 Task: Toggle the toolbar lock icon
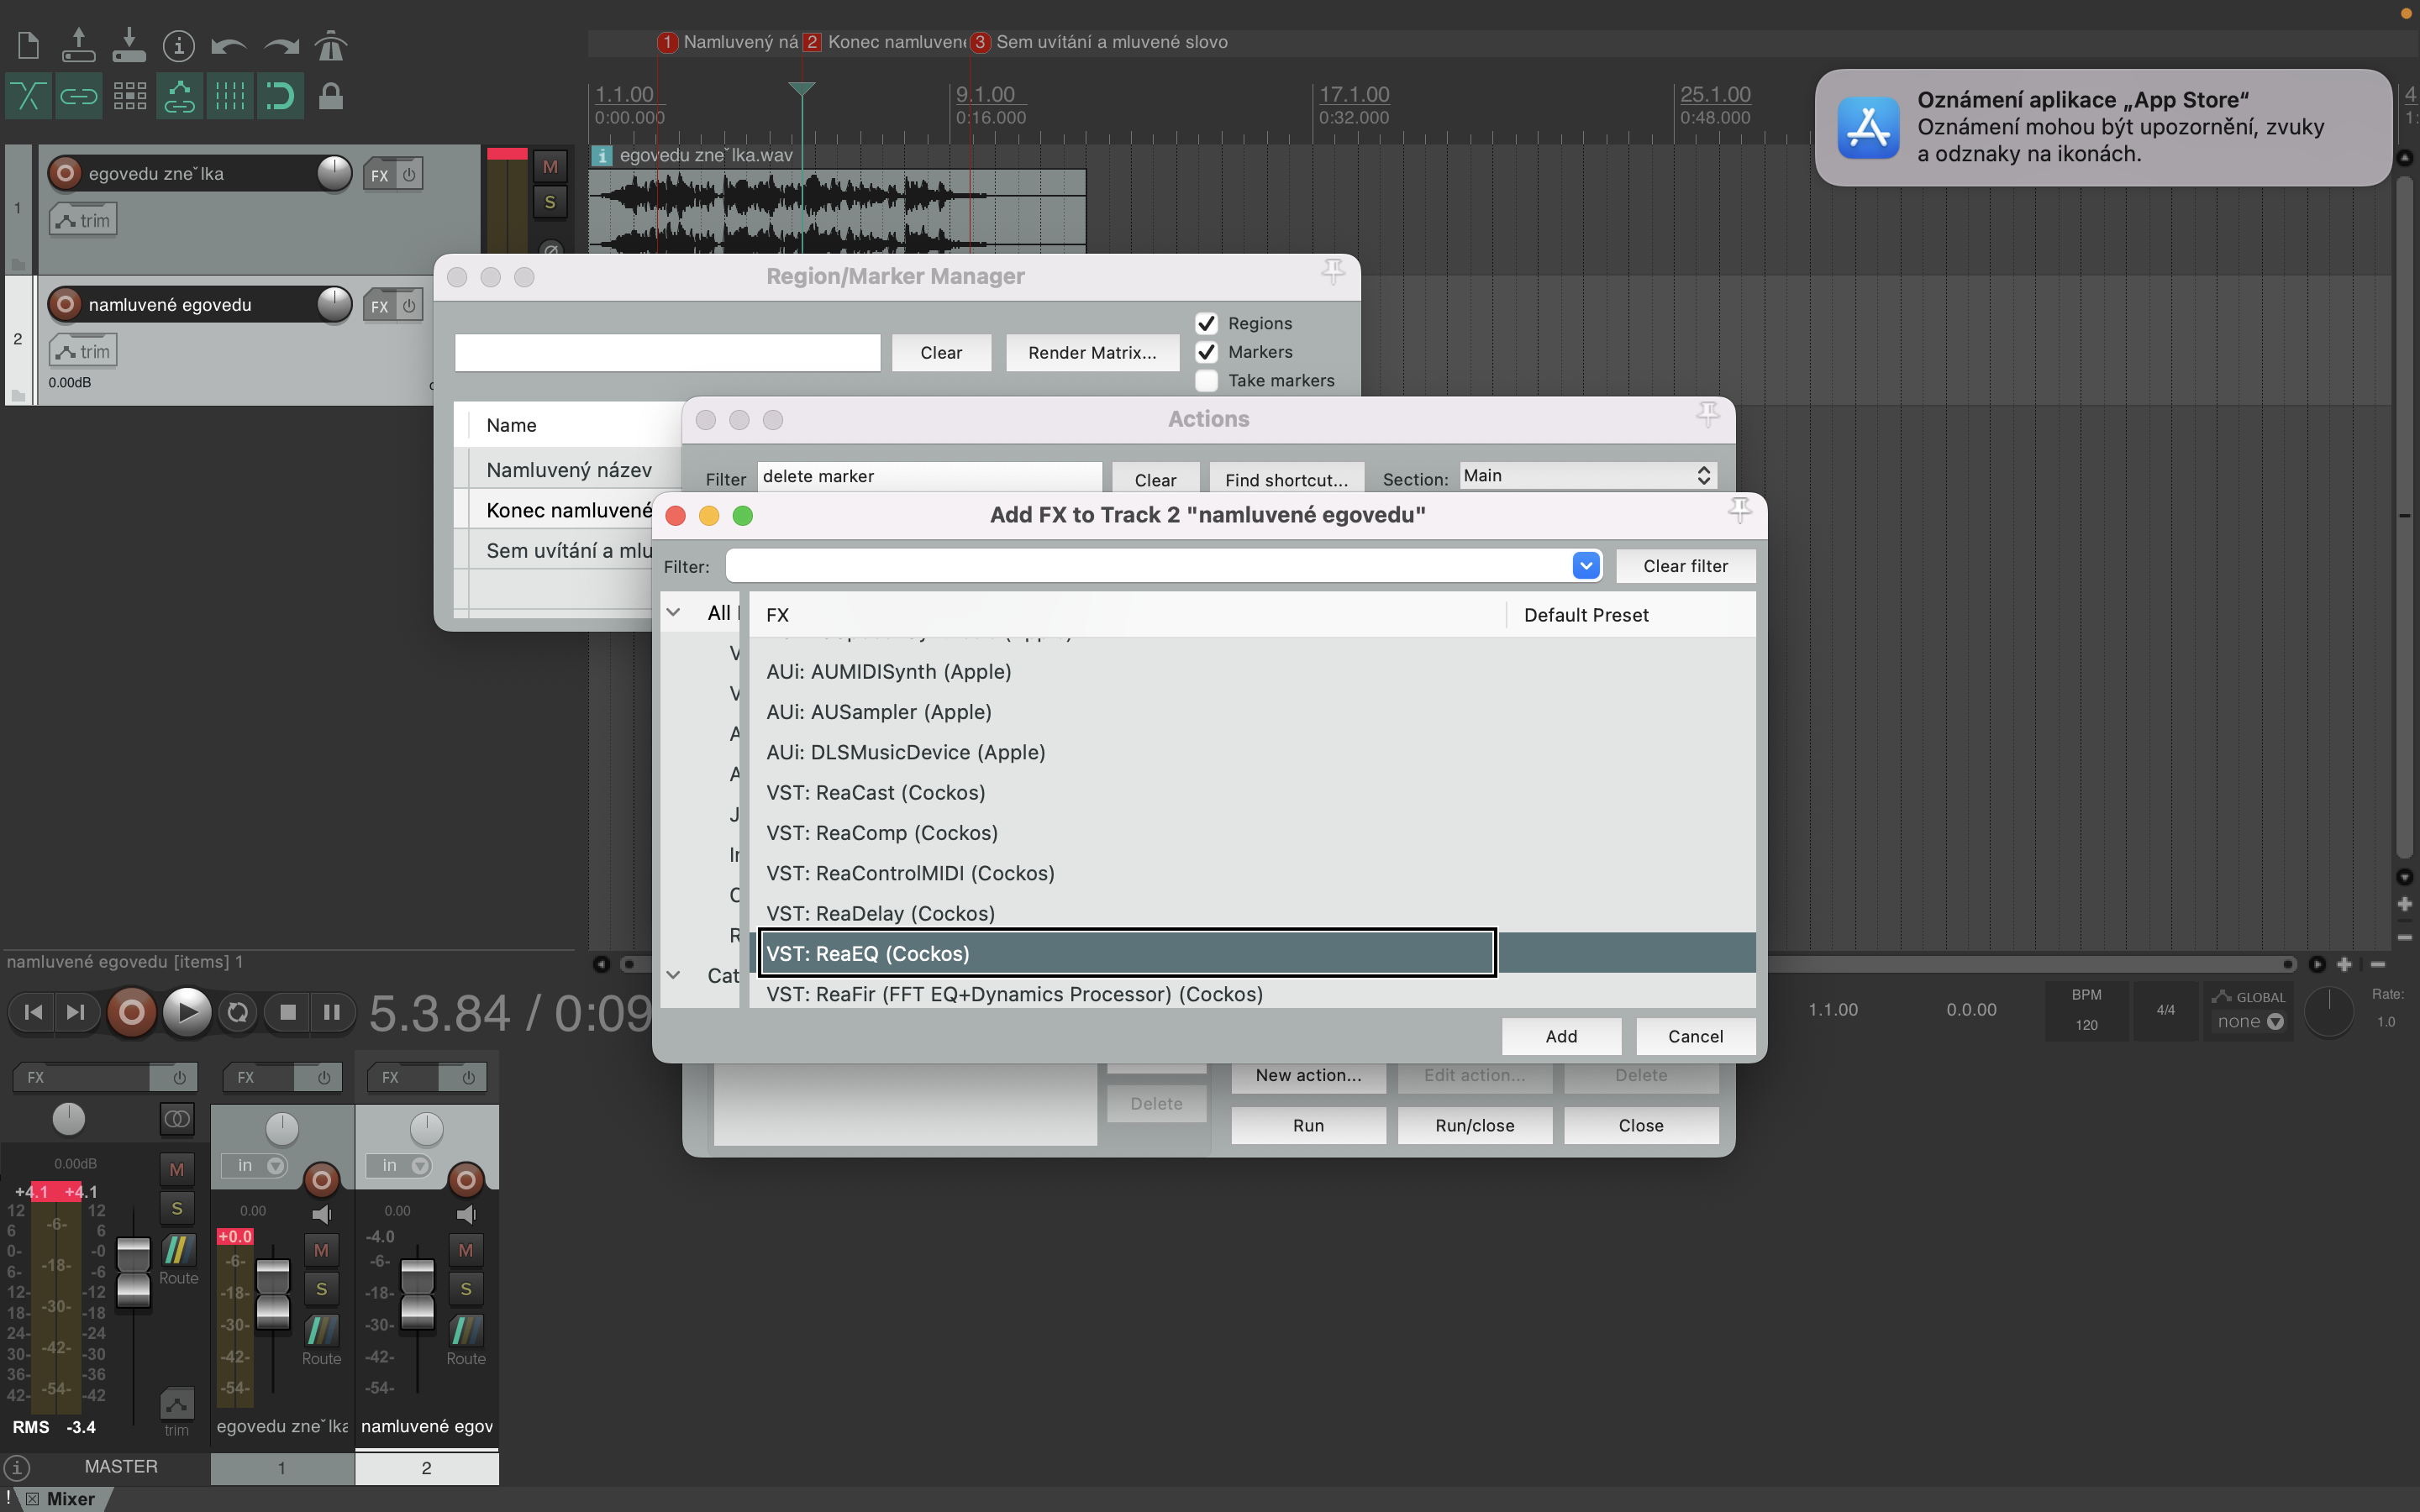point(330,97)
